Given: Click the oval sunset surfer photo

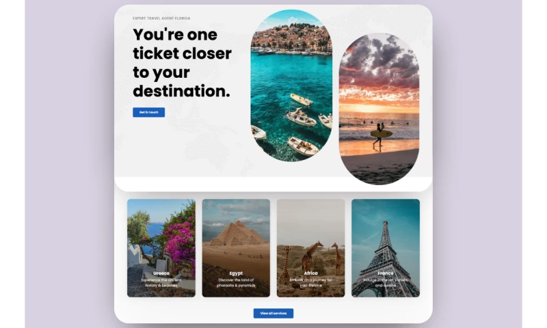Looking at the screenshot, I should (x=379, y=109).
